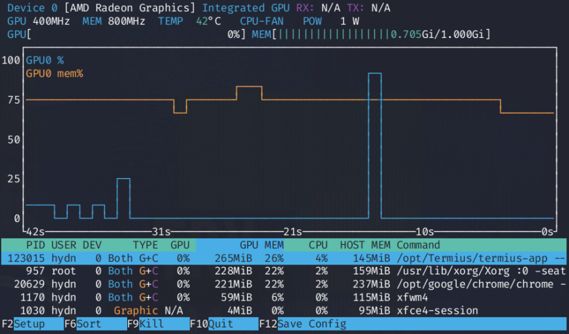Click the GPU0 % legend label

(45, 60)
